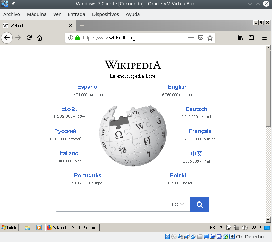Open the page actions three-dot menu
The image size is (272, 242).
pos(191,38)
